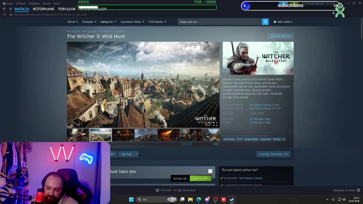Click the Zengin Hikâye tag

pyautogui.click(x=251, y=139)
